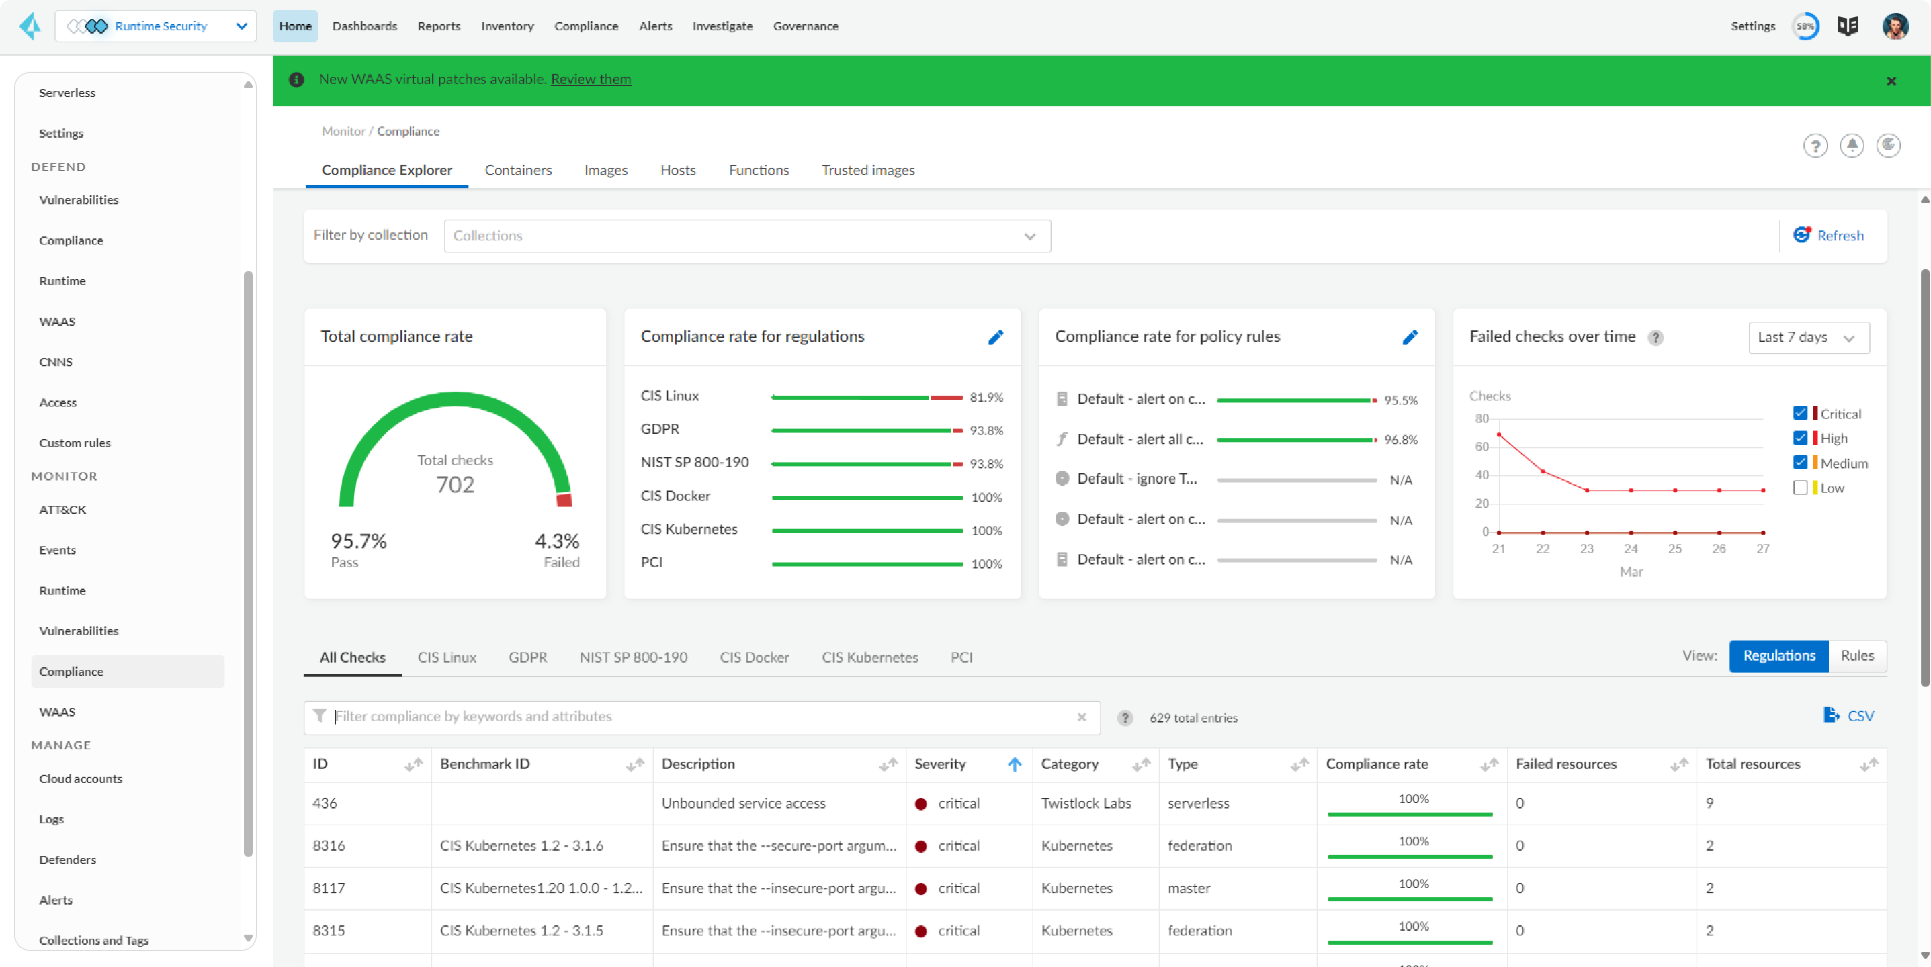The image size is (1931, 967).
Task: Click the Review them link
Action: tap(591, 79)
